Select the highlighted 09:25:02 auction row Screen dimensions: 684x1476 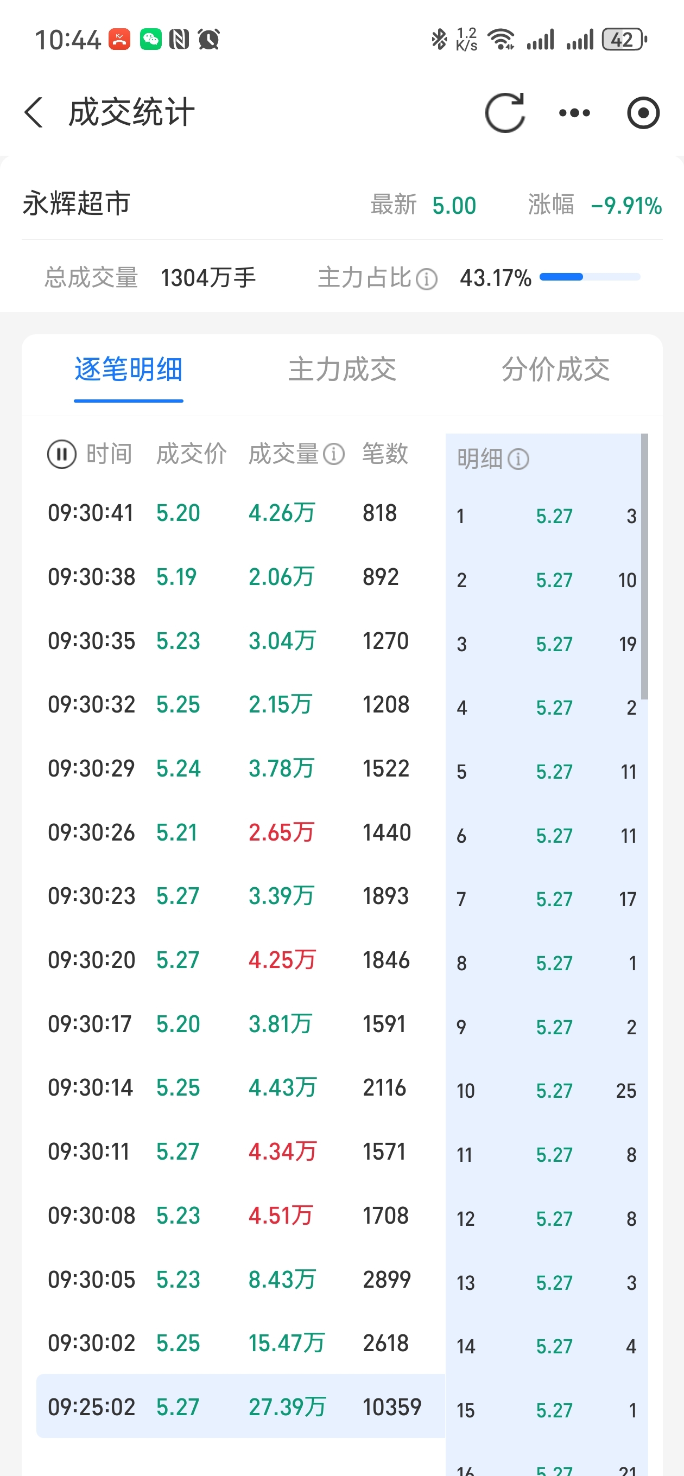tap(241, 1407)
